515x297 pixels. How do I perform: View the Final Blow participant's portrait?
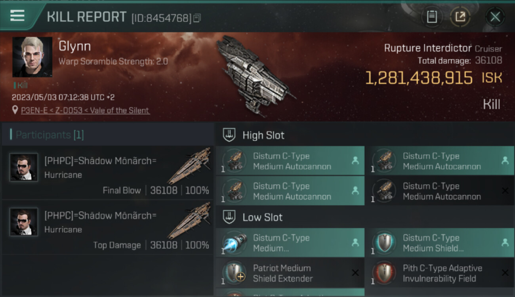click(24, 168)
